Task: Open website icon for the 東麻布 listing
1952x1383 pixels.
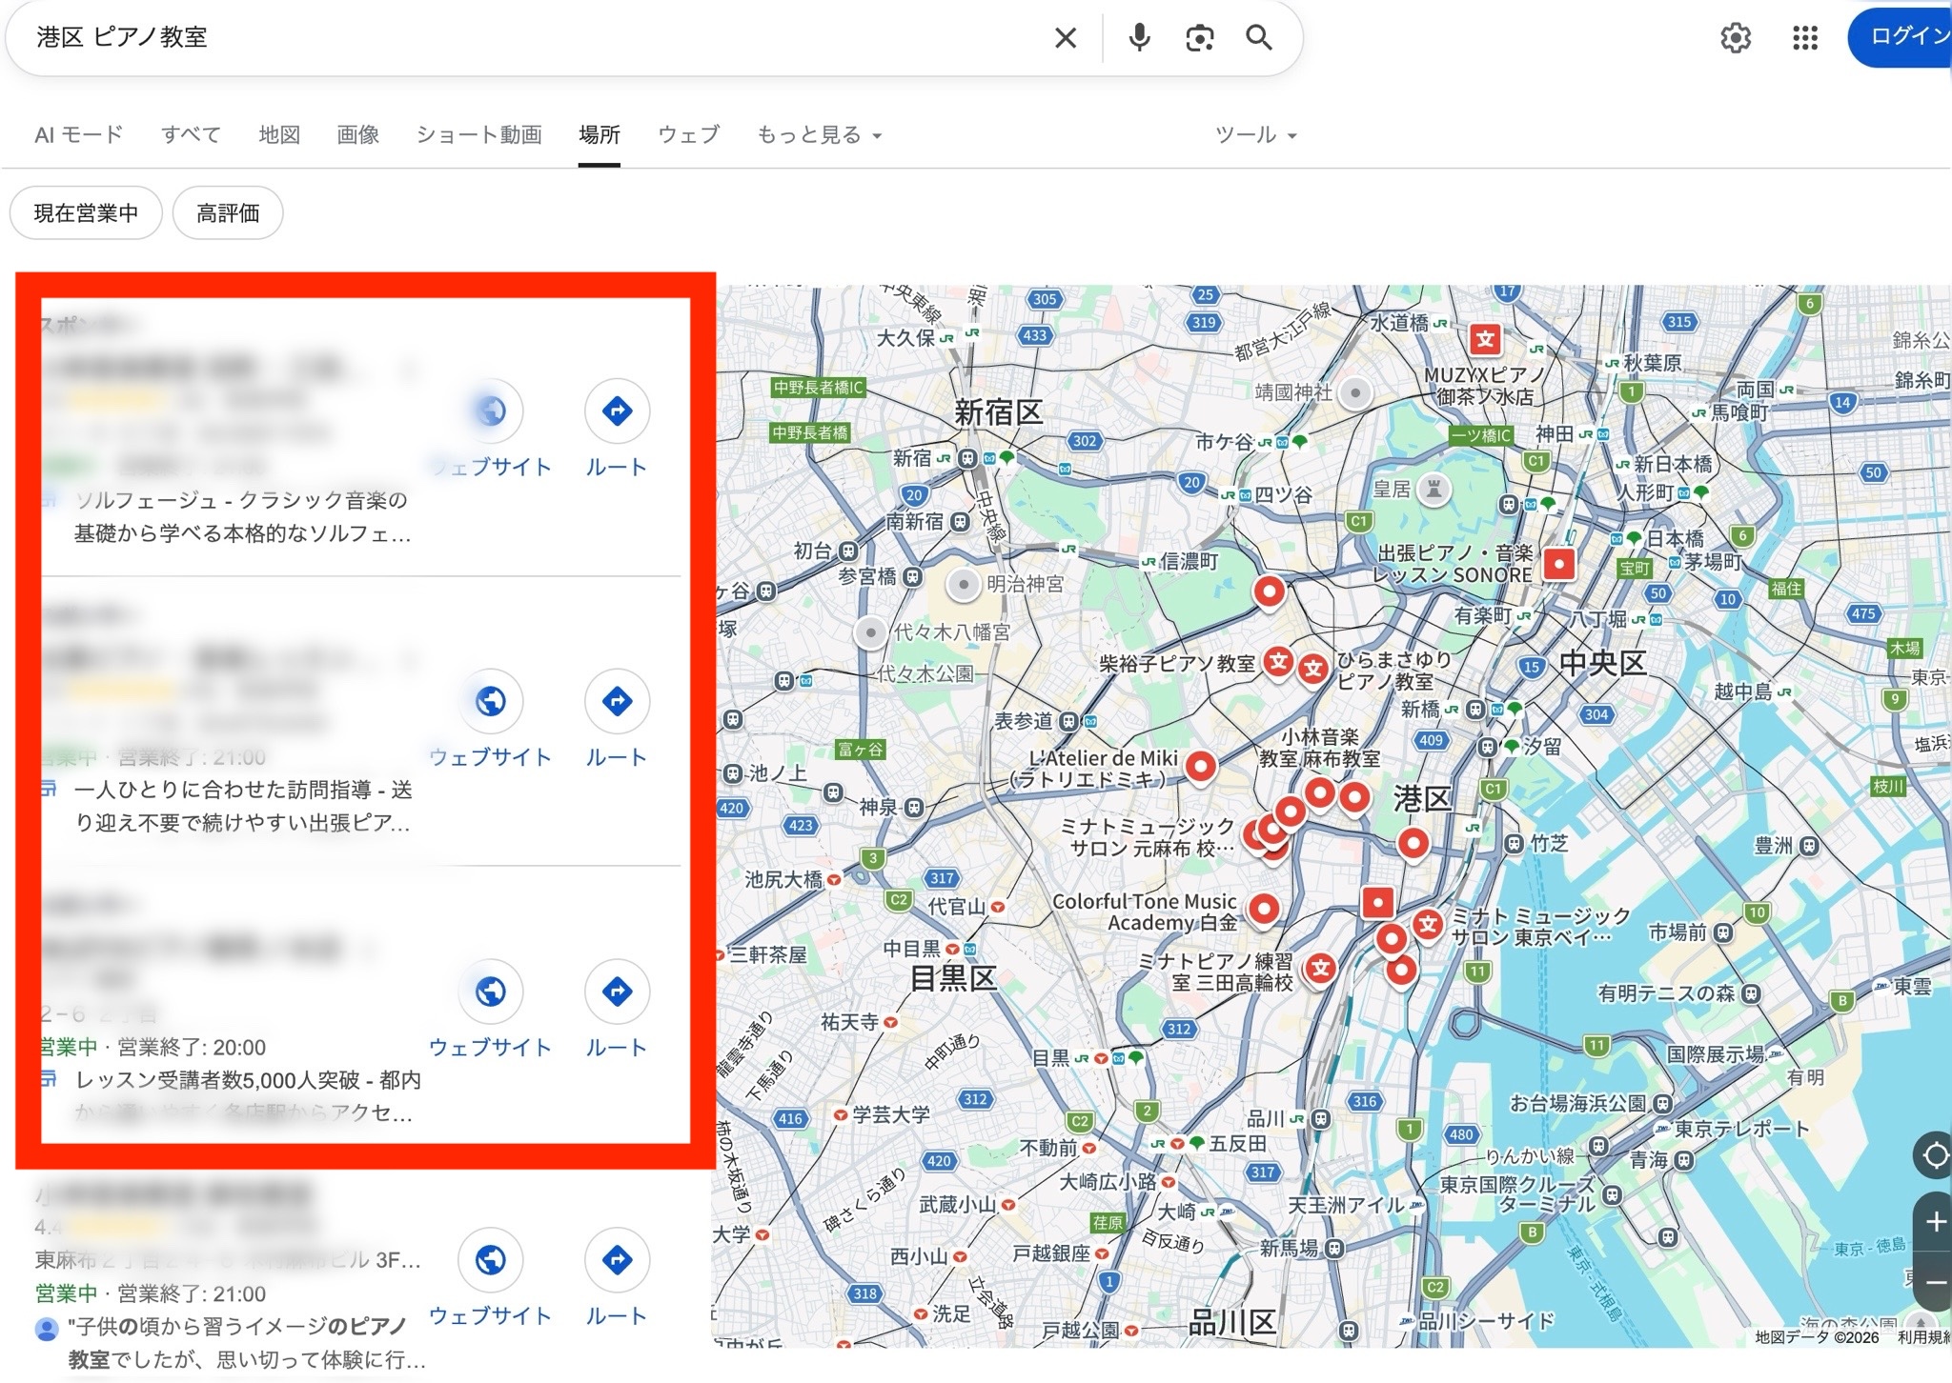Action: point(491,1260)
